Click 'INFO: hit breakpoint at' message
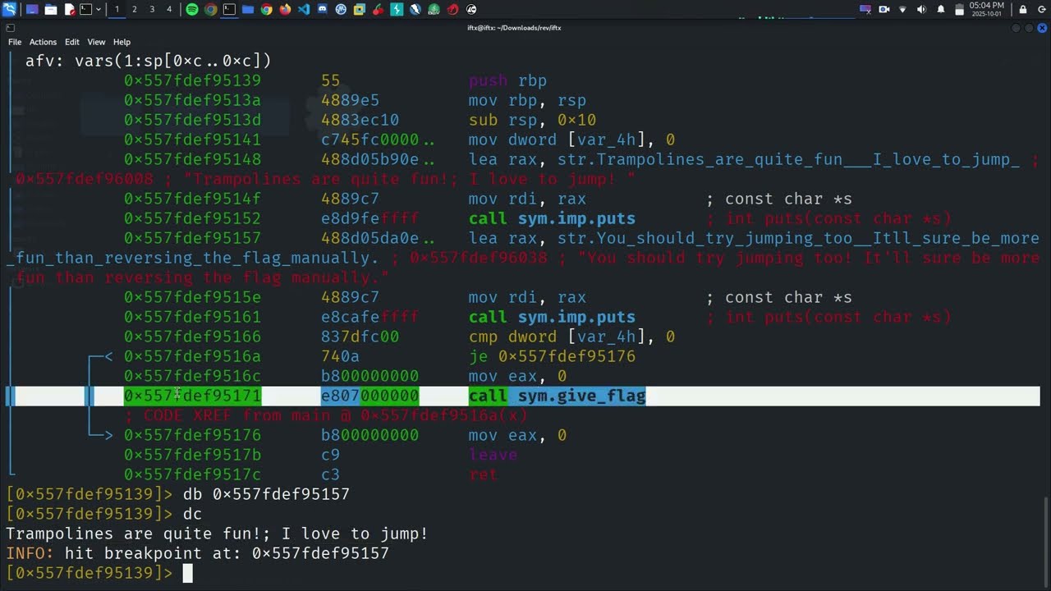This screenshot has width=1051, height=591. 197,553
